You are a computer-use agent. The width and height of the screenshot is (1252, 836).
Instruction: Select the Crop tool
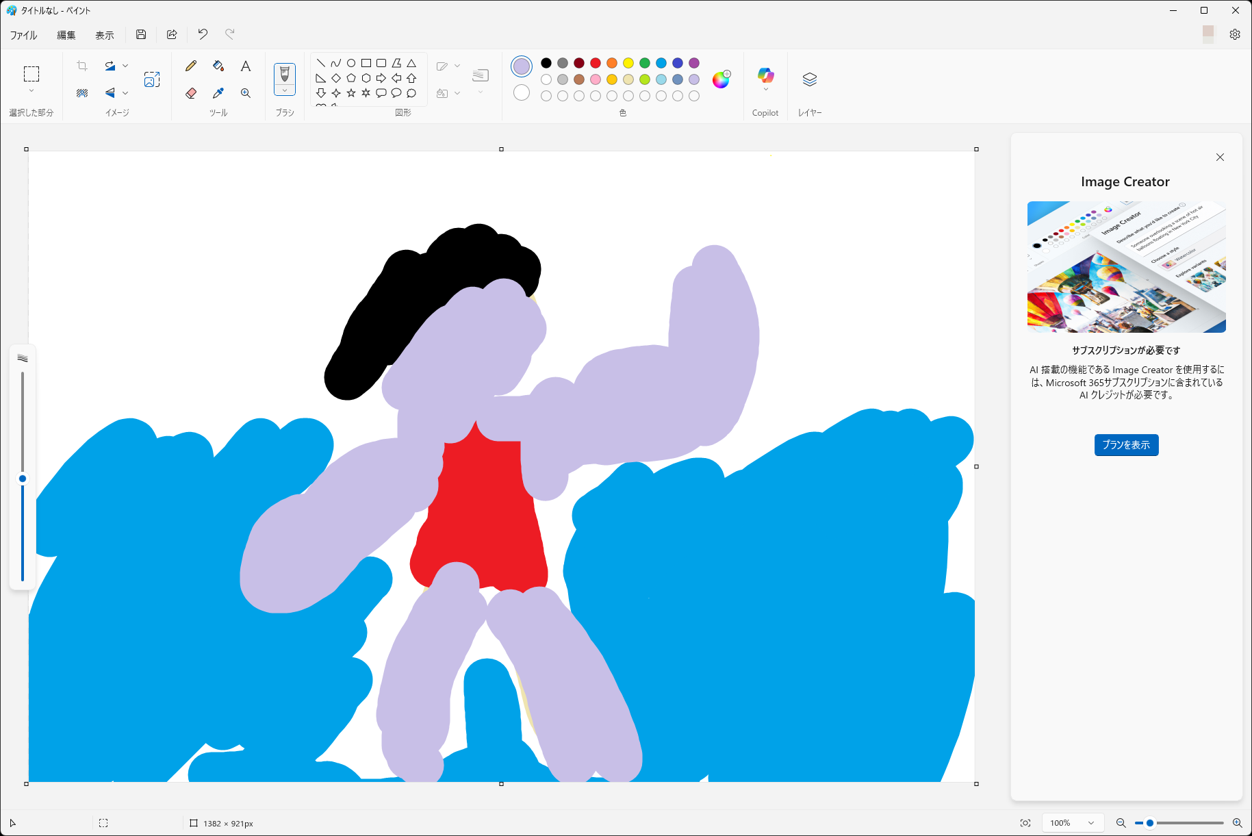pyautogui.click(x=81, y=66)
